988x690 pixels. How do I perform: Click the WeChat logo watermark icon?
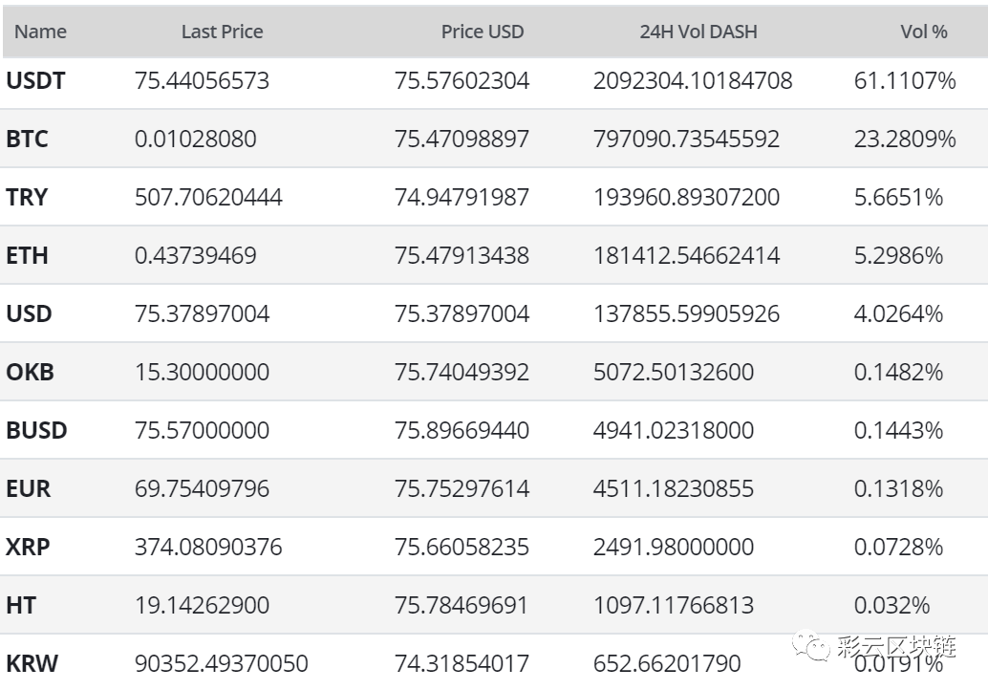tap(811, 647)
